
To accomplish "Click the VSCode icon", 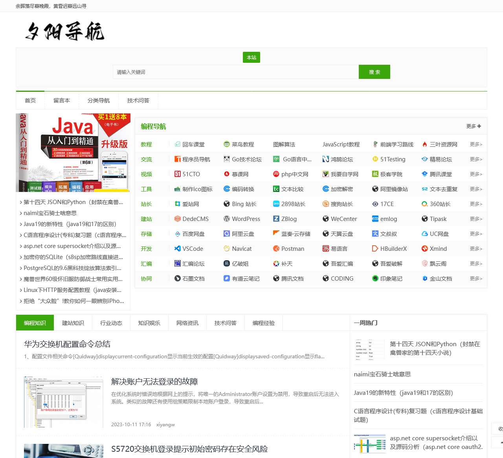I will (x=178, y=249).
